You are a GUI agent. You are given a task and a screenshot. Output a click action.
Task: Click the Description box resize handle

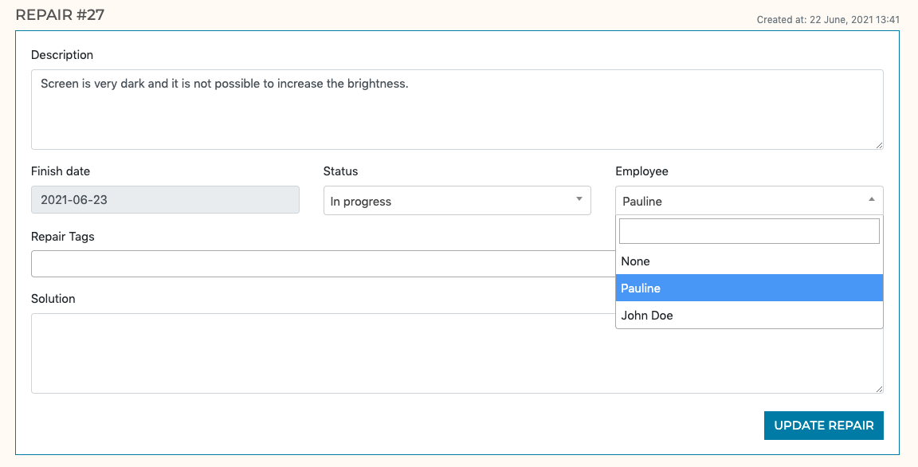coord(879,145)
